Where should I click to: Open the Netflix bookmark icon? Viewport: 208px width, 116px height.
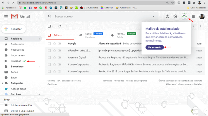46,8
